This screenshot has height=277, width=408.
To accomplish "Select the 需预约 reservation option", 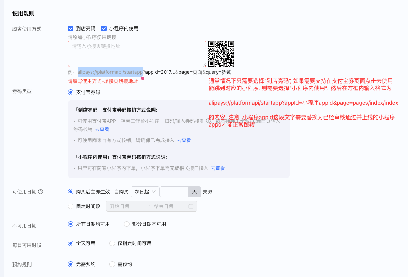I will click(112, 264).
